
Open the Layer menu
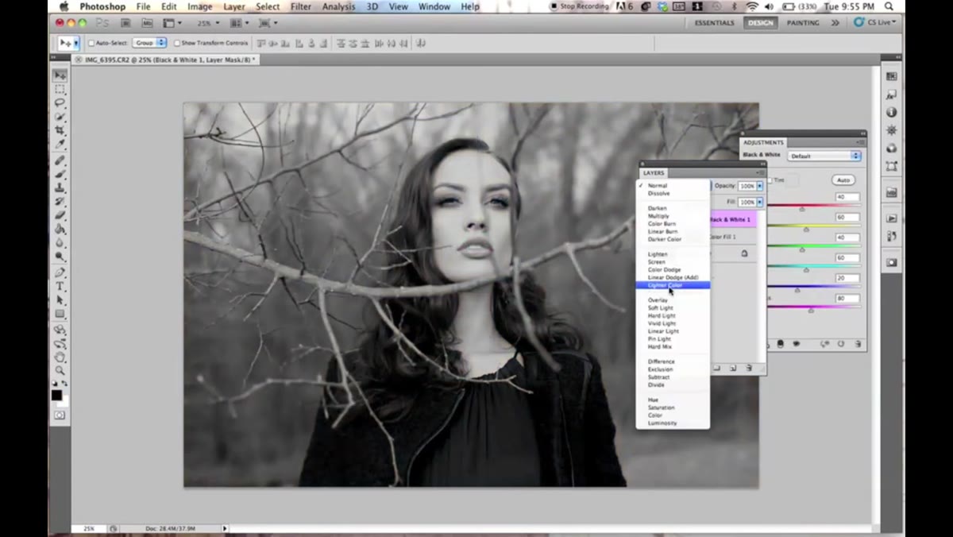coord(234,6)
